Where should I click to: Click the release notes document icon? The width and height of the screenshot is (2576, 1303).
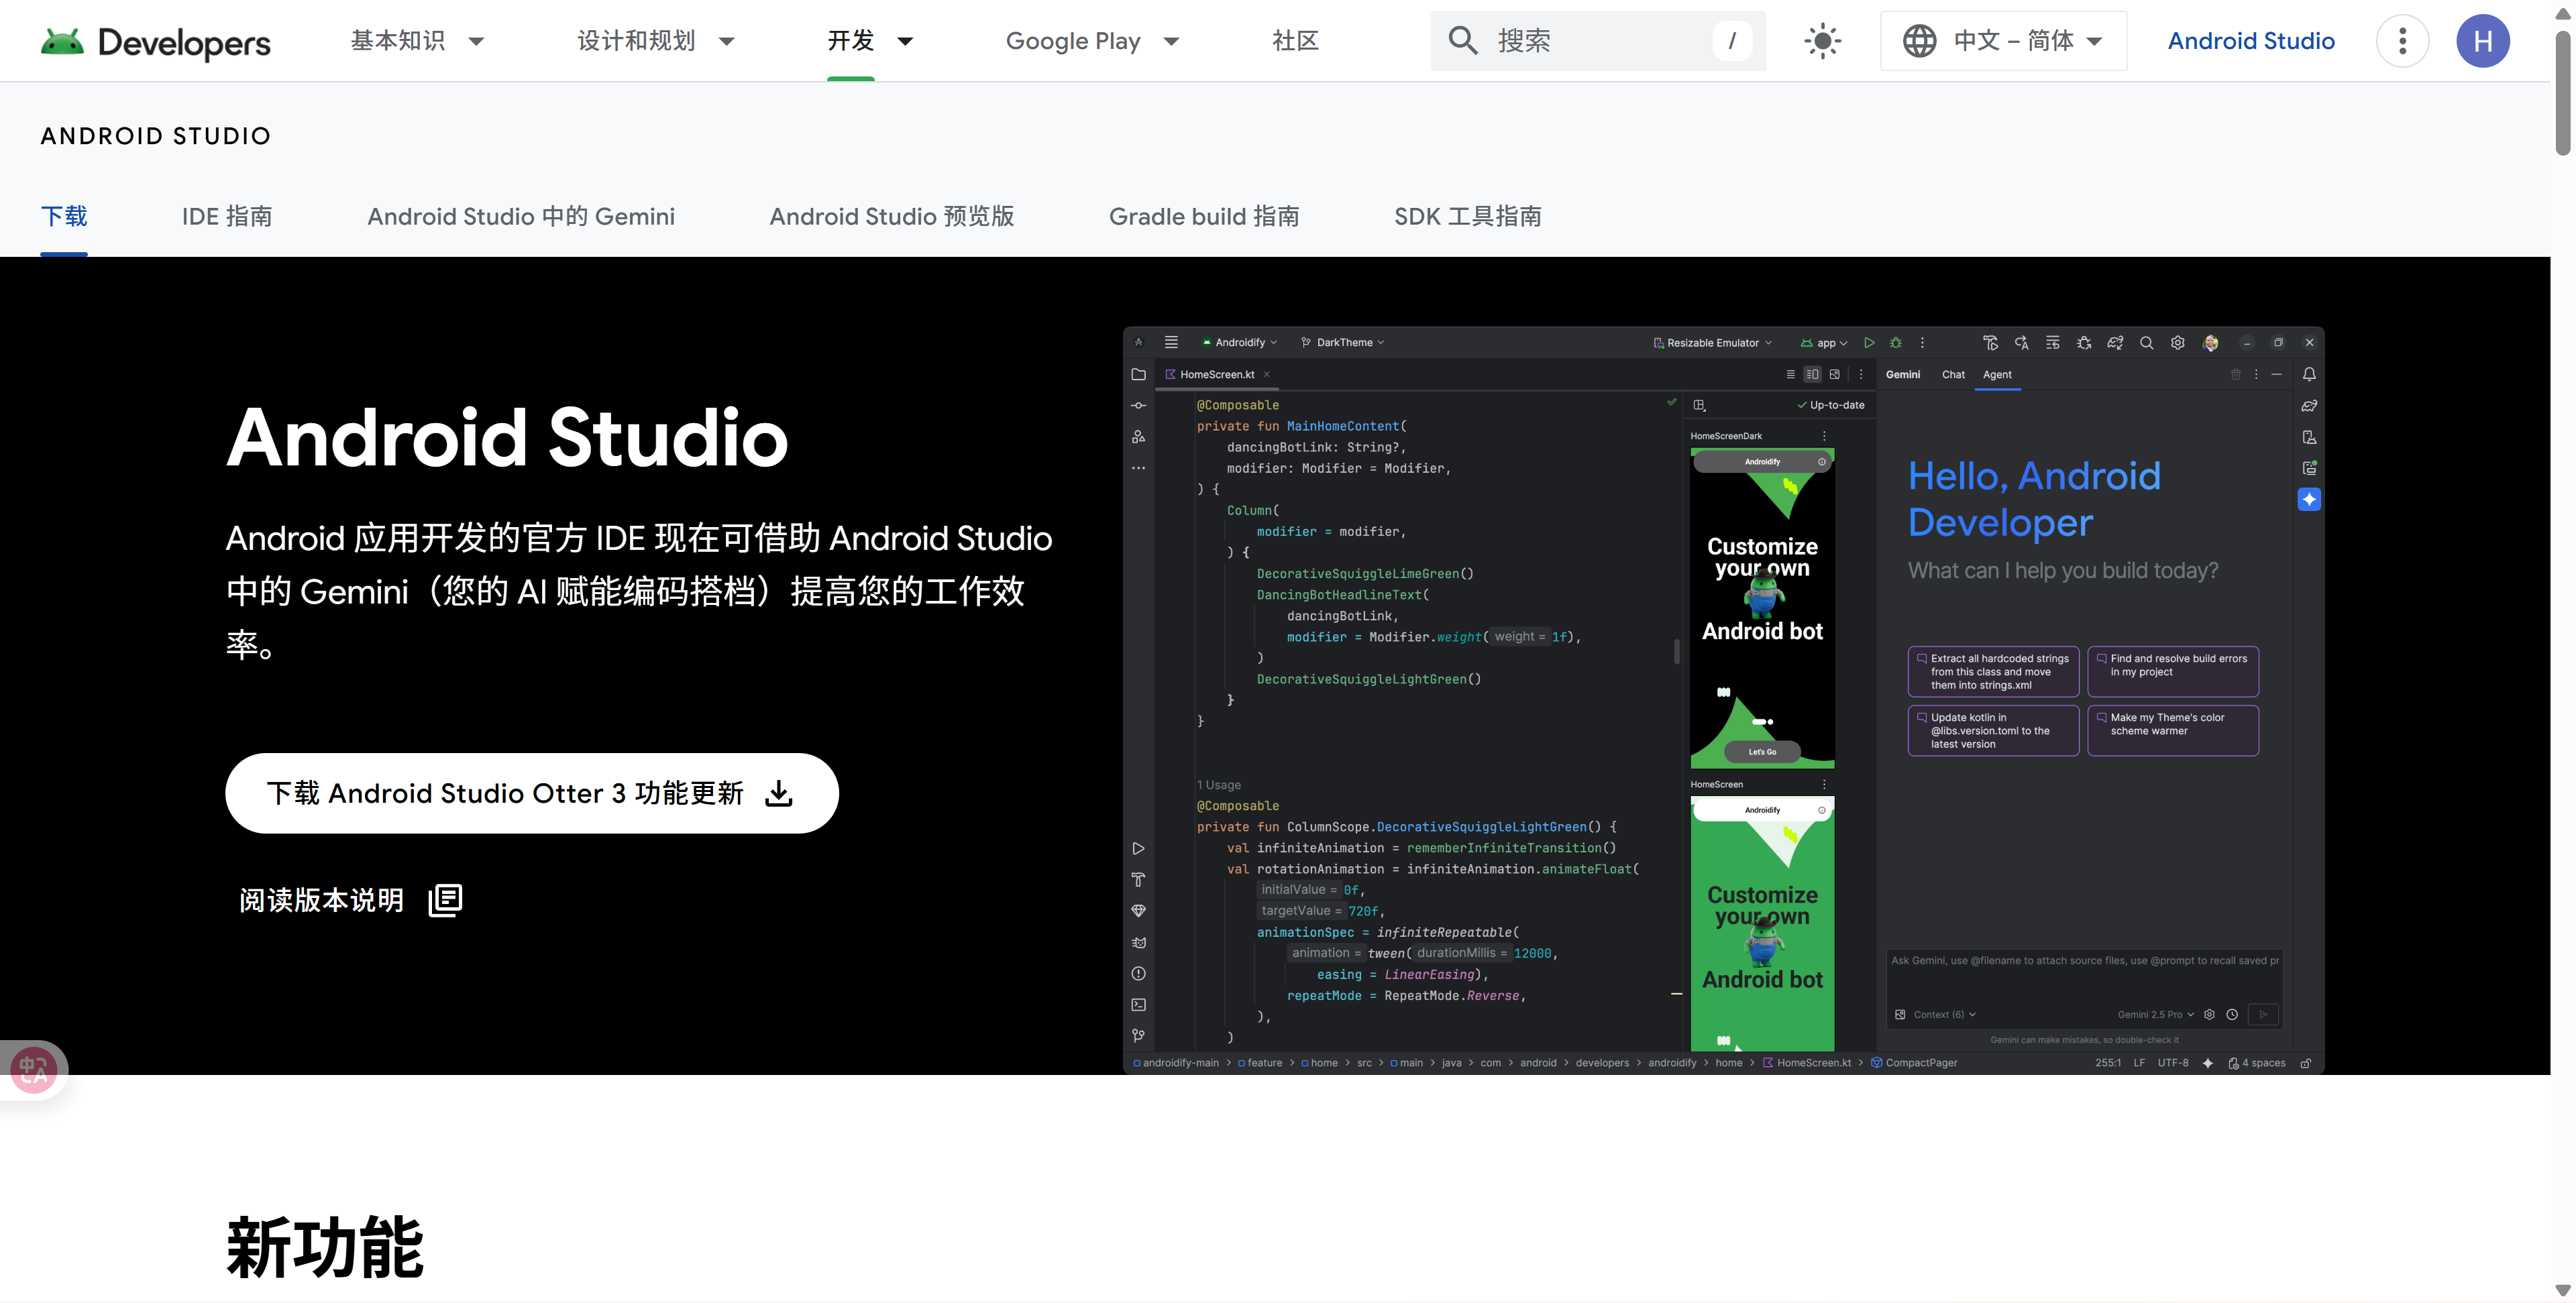(445, 900)
